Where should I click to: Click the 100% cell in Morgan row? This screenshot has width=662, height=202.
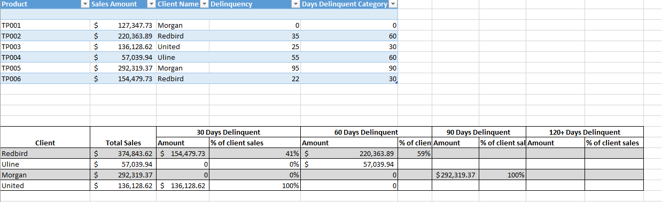pyautogui.click(x=502, y=175)
